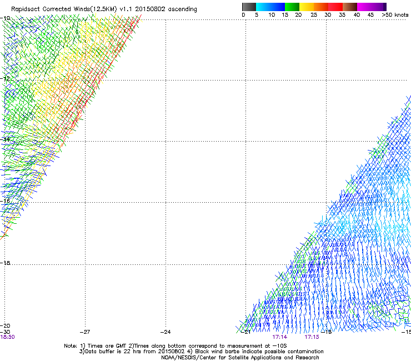Click the >50 knots legend label
This screenshot has height=361, width=411.
(x=395, y=15)
